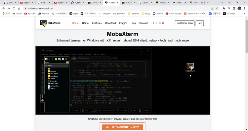Open a new browser tab with plus

[208, 3]
